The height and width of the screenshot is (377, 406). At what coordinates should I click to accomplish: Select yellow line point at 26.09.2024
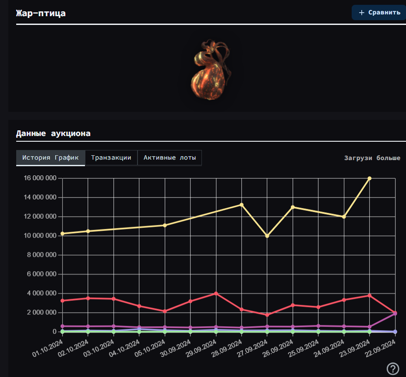[x=293, y=207]
